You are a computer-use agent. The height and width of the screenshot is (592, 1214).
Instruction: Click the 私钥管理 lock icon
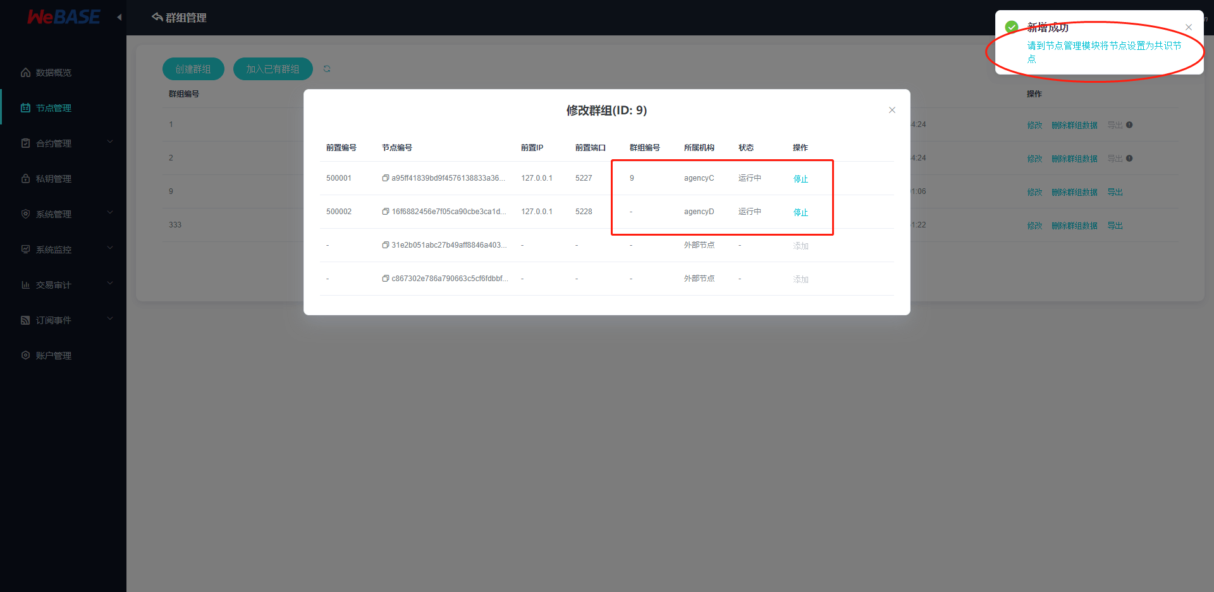(25, 179)
